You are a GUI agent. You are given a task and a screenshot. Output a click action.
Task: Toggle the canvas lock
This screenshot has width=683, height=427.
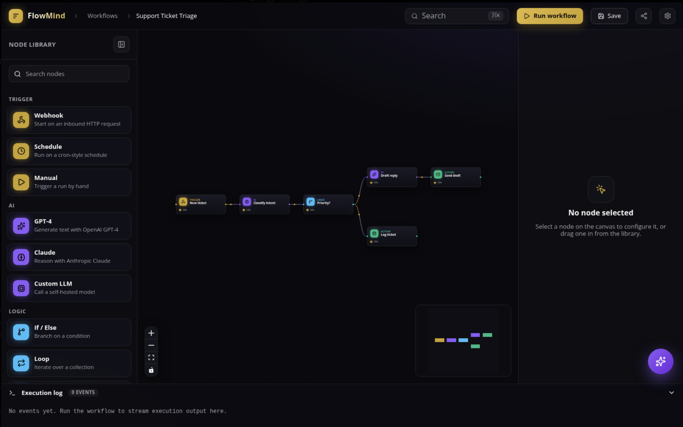(151, 370)
